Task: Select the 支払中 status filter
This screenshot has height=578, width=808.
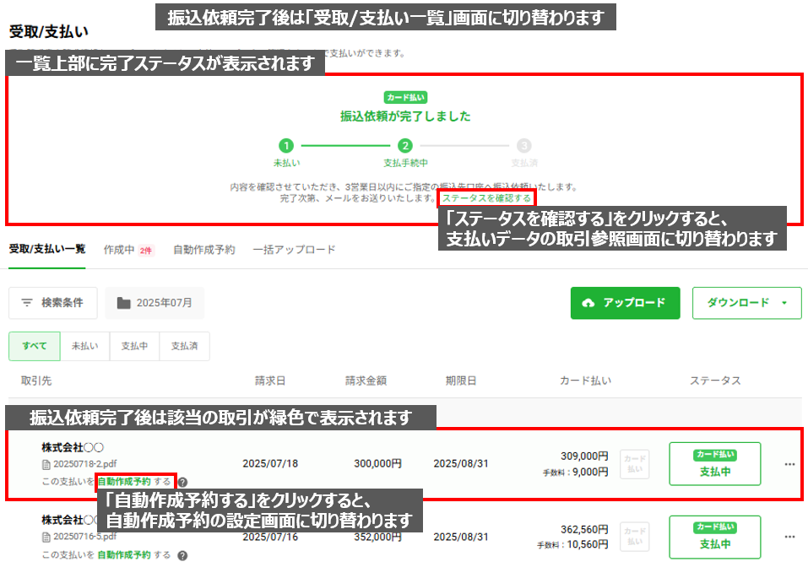Action: click(x=134, y=346)
